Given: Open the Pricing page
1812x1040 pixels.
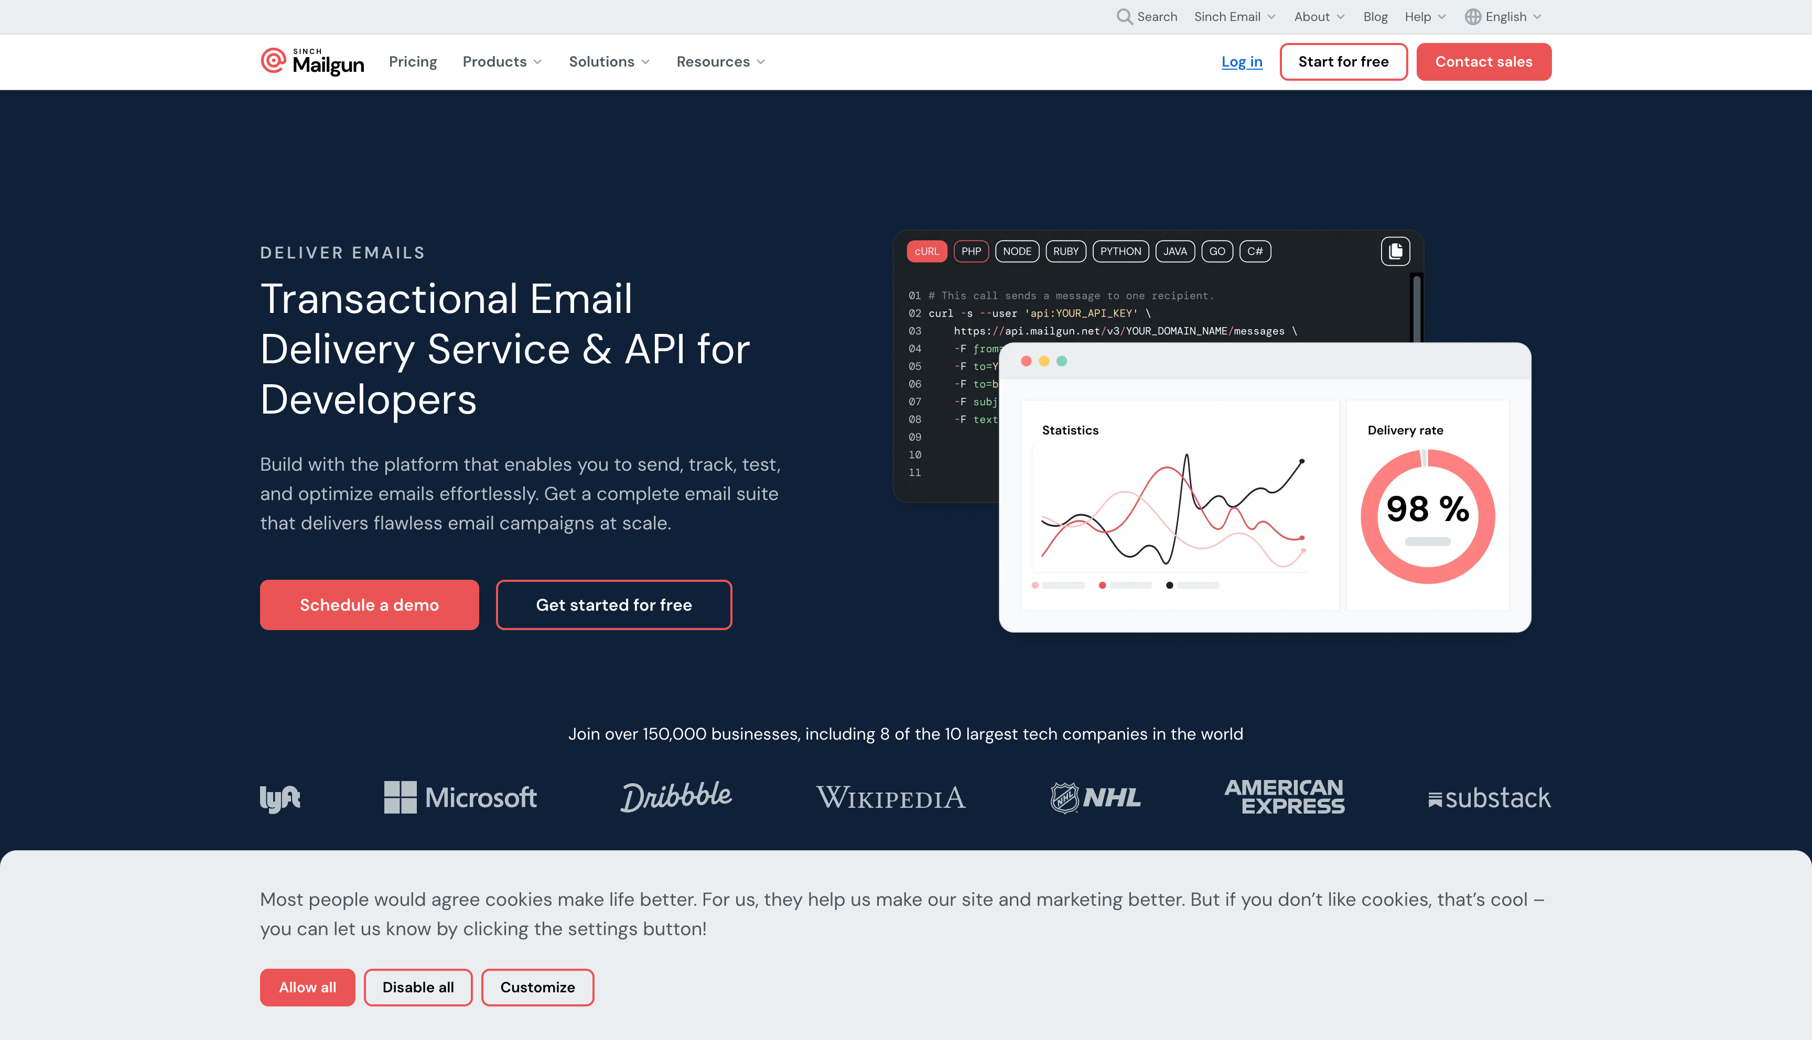Looking at the screenshot, I should point(413,62).
